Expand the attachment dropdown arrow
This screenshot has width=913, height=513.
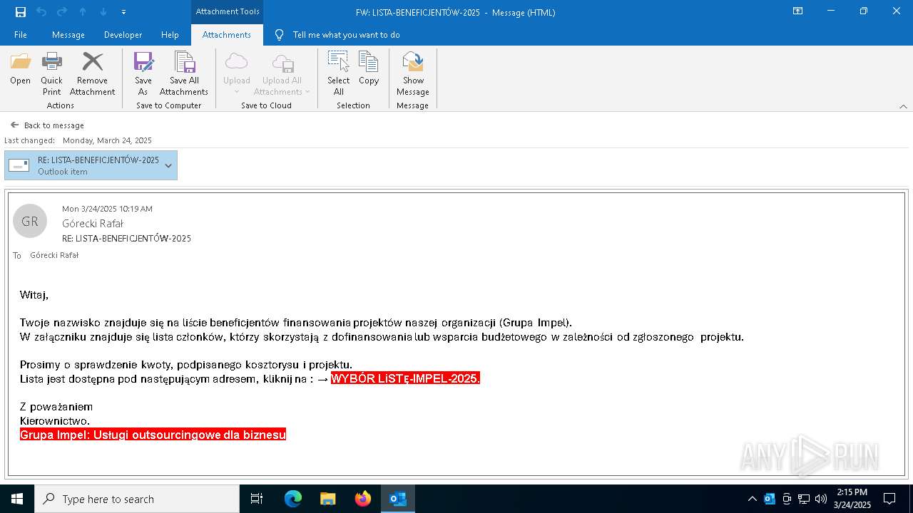(x=168, y=165)
